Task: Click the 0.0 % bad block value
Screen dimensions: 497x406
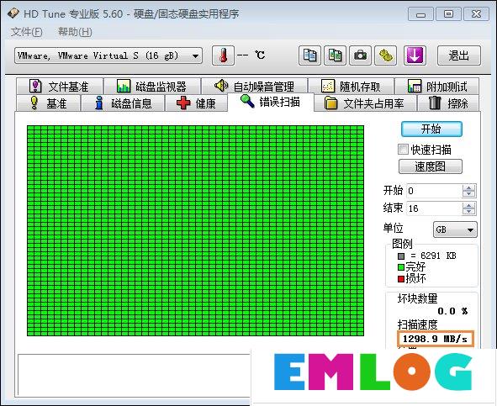Action: (452, 311)
